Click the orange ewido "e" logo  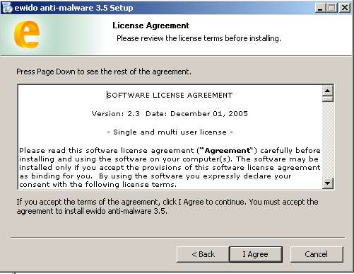(27, 35)
